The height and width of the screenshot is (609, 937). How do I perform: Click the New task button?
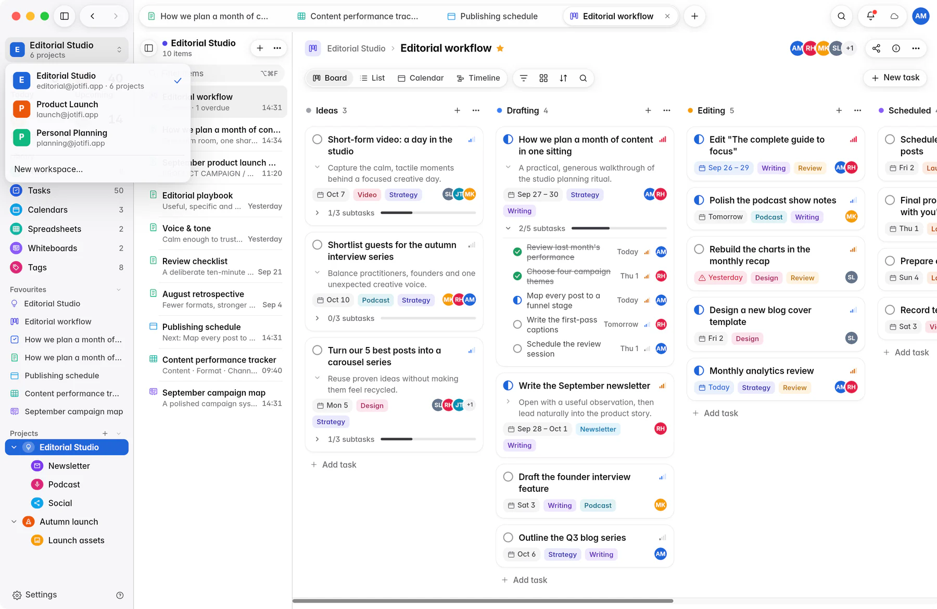895,78
